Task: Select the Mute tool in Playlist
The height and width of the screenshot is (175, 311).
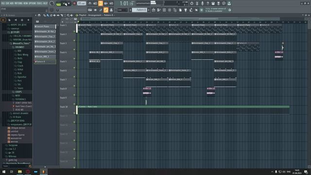Action: (54, 15)
